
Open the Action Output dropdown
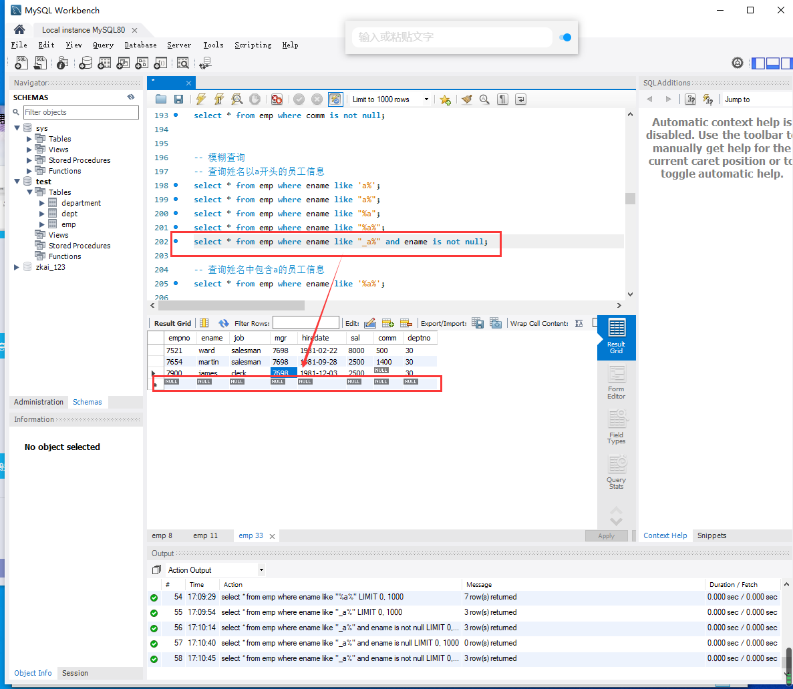(261, 570)
